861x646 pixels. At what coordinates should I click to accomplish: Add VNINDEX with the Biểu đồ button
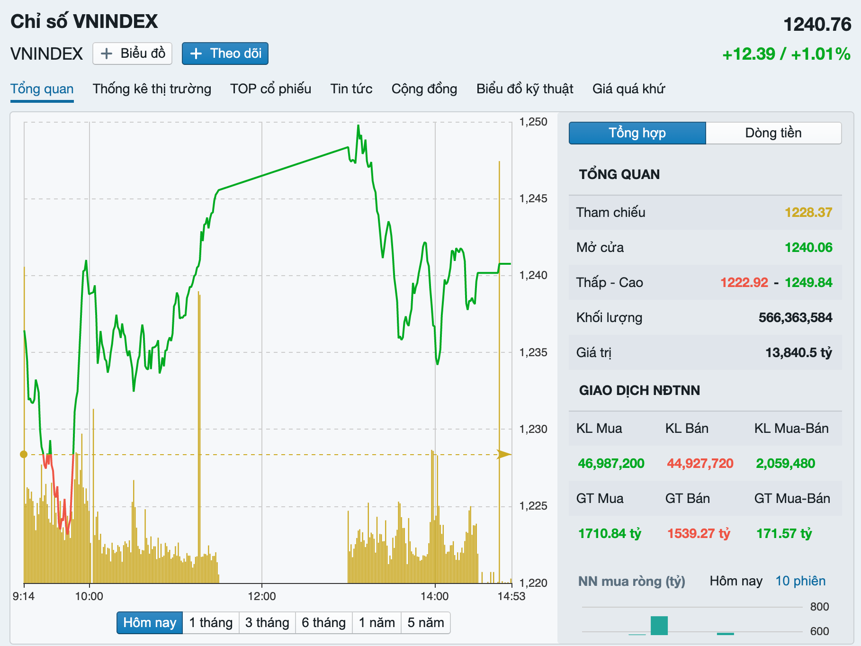click(x=132, y=54)
